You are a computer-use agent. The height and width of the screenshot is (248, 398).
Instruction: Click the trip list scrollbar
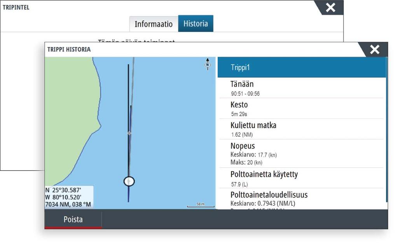pos(387,129)
